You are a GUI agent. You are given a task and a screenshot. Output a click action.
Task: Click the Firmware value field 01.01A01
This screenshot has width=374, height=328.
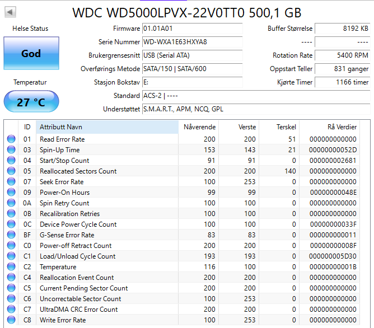(x=192, y=29)
